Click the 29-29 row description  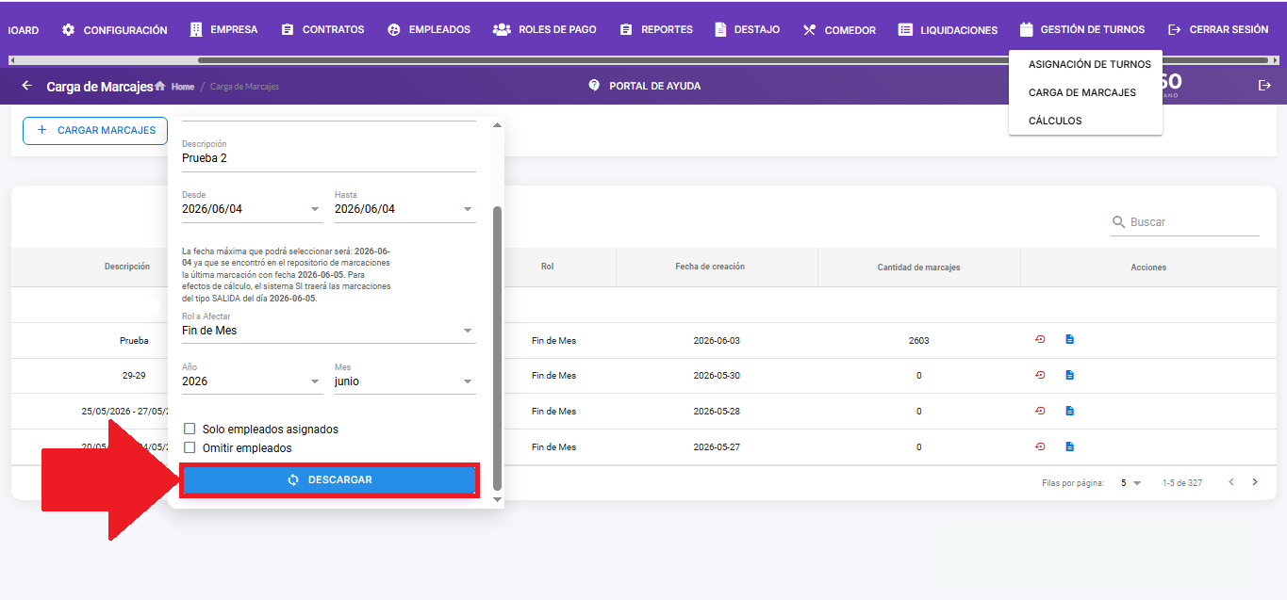tap(134, 376)
